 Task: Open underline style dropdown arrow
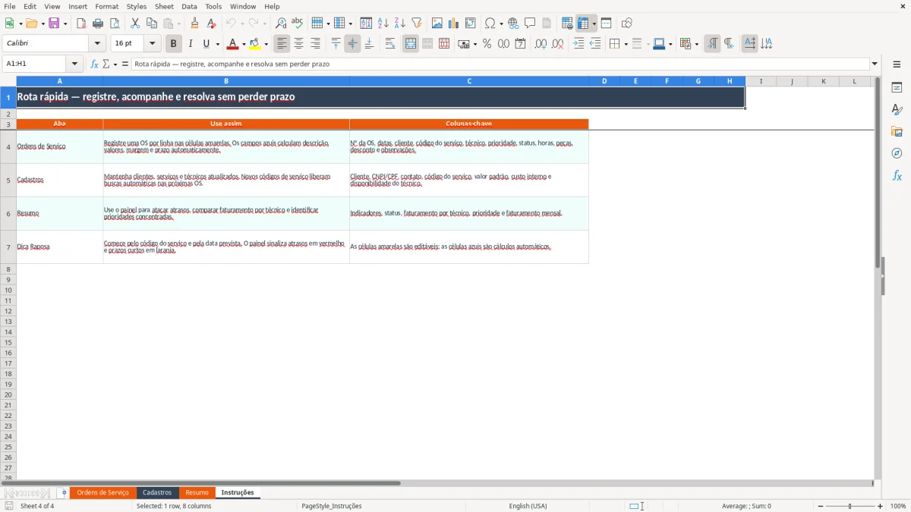217,44
